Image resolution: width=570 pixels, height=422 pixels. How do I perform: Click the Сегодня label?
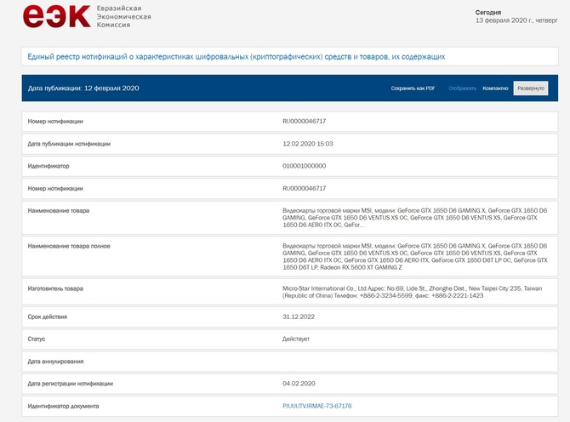pos(488,13)
